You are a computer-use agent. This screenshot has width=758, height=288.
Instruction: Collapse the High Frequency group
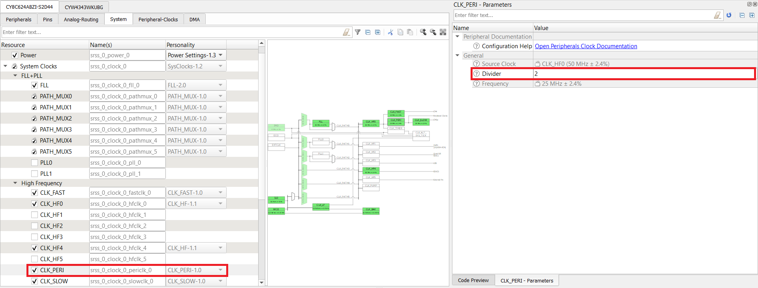15,183
